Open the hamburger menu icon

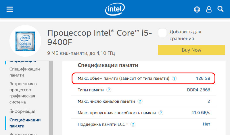(x=10, y=9)
